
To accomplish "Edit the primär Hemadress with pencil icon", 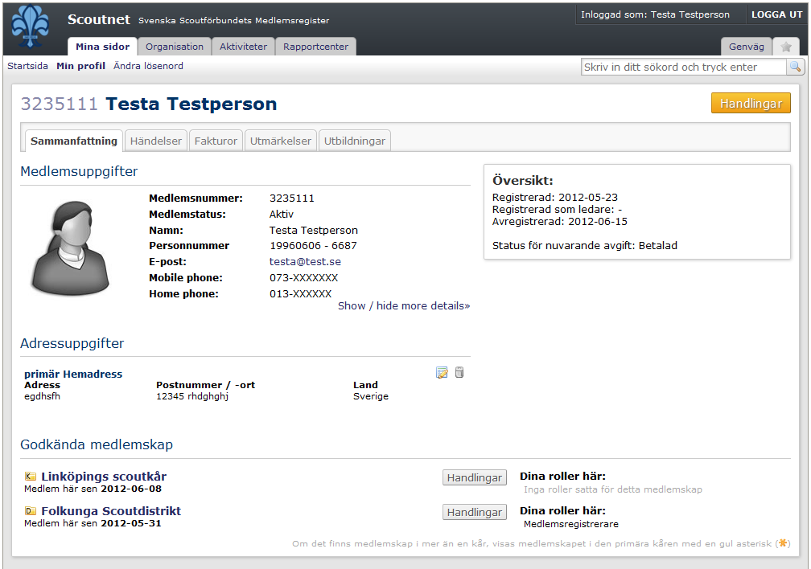I will pyautogui.click(x=442, y=372).
